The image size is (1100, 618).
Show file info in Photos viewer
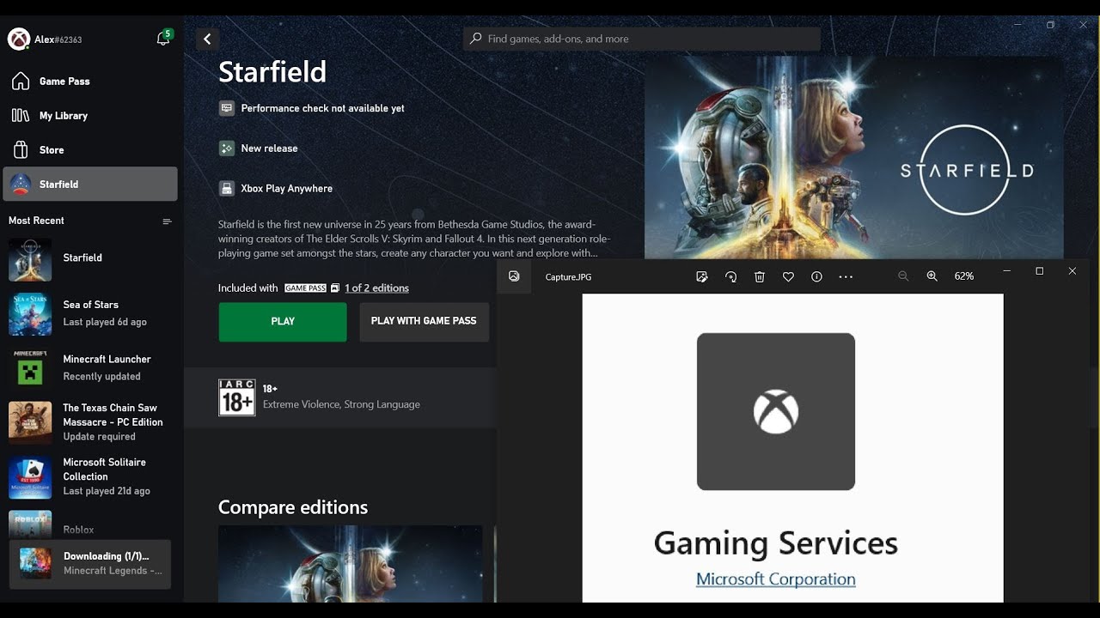816,276
